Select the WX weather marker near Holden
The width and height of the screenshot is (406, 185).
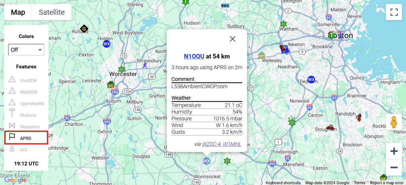(x=106, y=44)
